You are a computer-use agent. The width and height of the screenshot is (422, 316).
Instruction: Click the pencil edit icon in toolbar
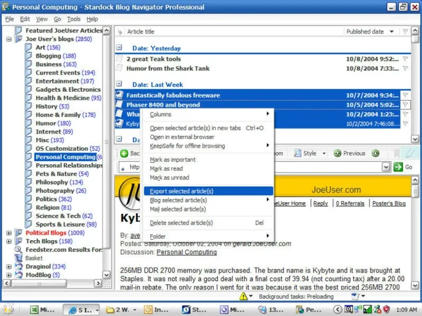point(410,153)
